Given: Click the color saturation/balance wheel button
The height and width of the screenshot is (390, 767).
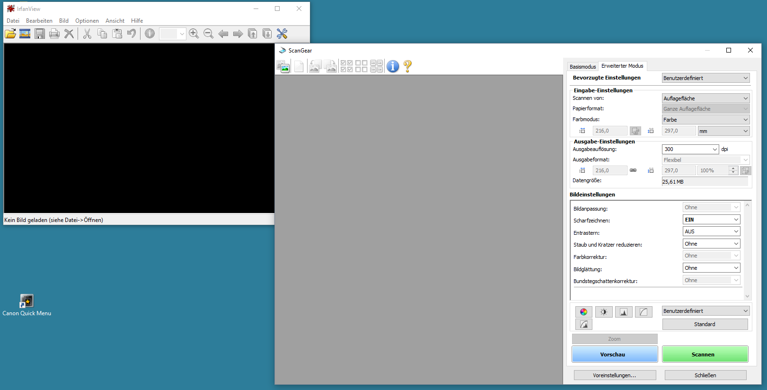Looking at the screenshot, I should click(584, 312).
